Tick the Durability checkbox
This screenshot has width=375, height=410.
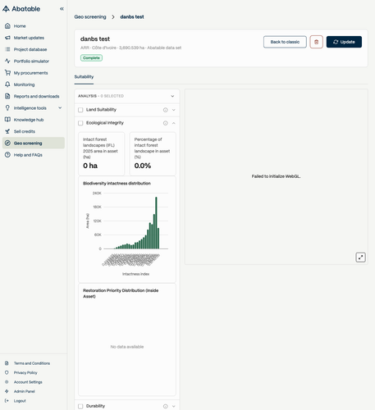80,407
